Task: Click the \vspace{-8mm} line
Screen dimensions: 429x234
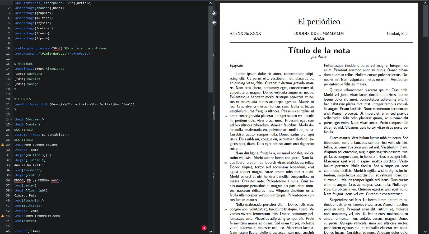Action: (x=26, y=150)
